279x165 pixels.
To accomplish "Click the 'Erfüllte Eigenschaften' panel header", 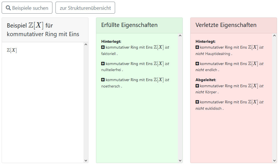I will pos(129,25).
